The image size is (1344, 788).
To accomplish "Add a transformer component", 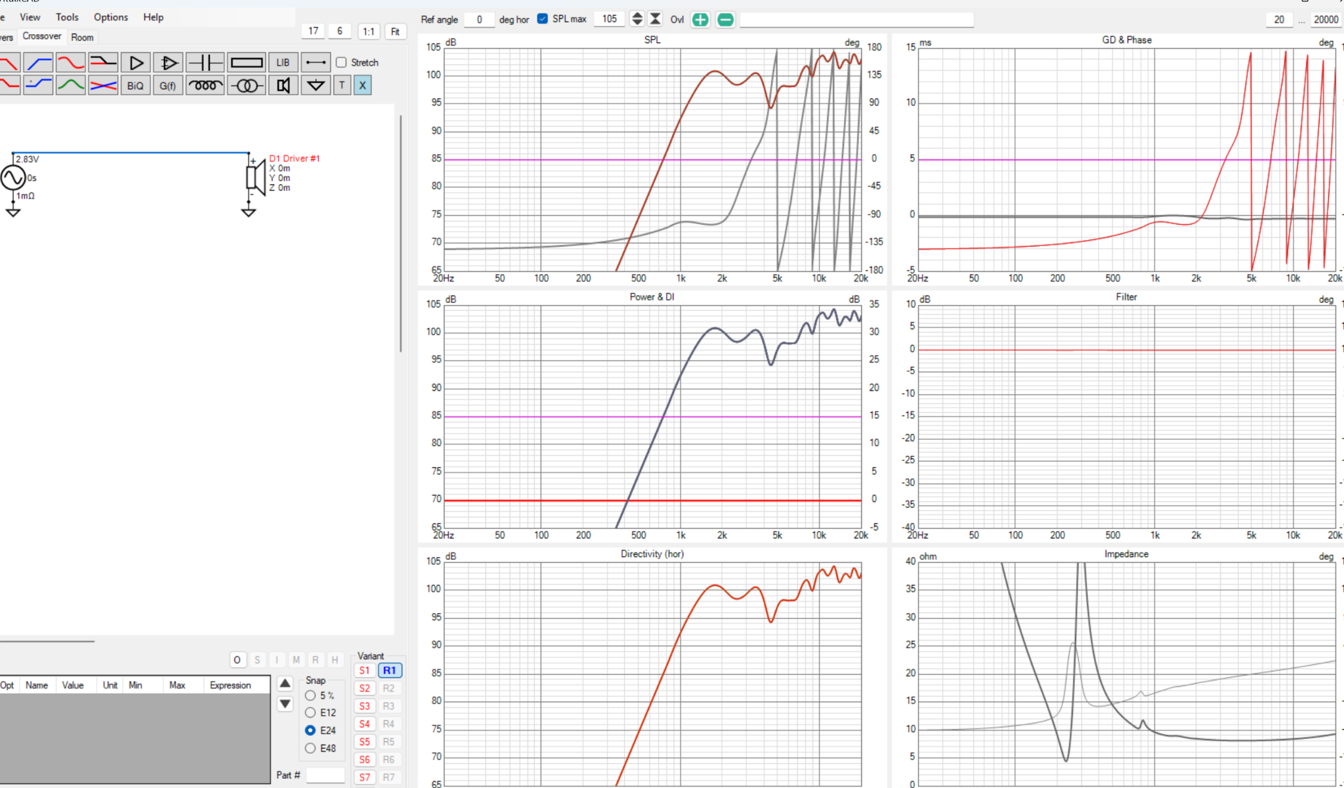I will click(247, 85).
